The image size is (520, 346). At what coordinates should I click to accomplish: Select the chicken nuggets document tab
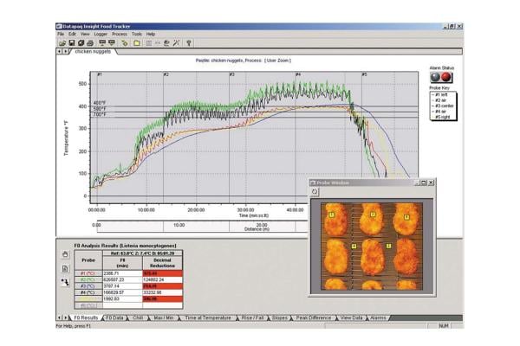coord(94,52)
